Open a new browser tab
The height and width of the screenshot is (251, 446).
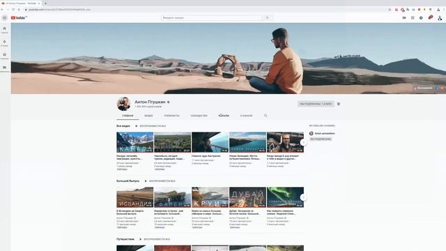pos(45,3)
